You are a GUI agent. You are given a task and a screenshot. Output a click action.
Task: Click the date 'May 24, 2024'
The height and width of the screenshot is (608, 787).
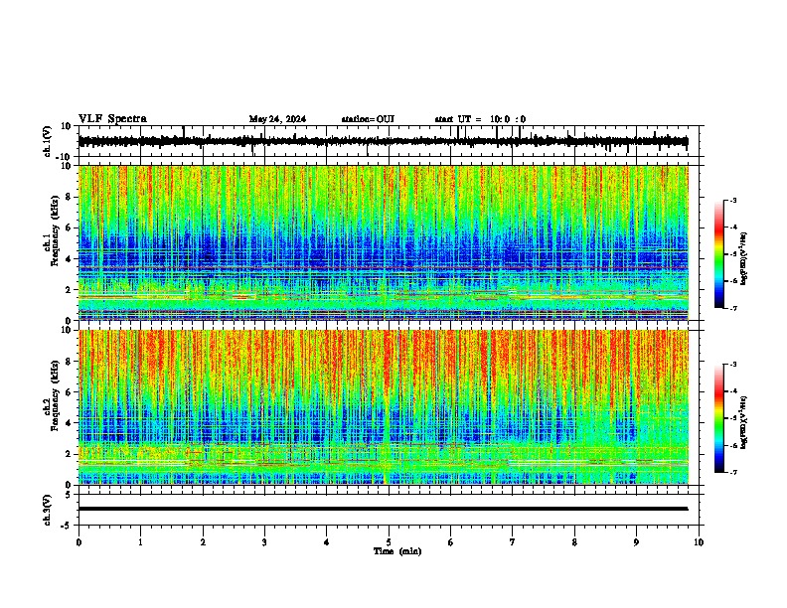277,119
